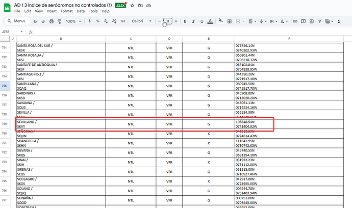The image size is (352, 208).
Task: Select column B header
Action: click(61, 39)
